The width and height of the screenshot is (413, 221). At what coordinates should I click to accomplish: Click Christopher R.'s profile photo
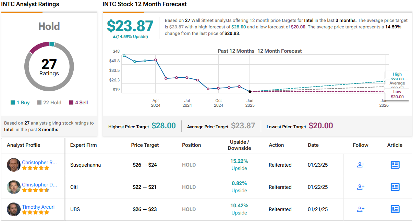pos(14,165)
